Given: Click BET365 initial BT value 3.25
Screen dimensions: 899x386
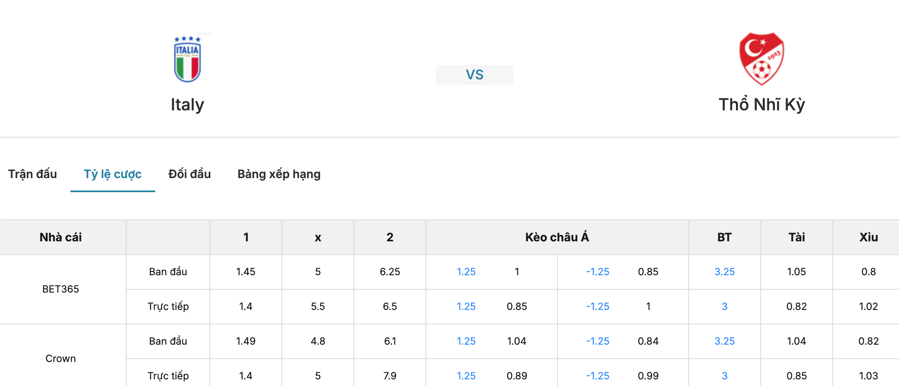Looking at the screenshot, I should tap(725, 272).
